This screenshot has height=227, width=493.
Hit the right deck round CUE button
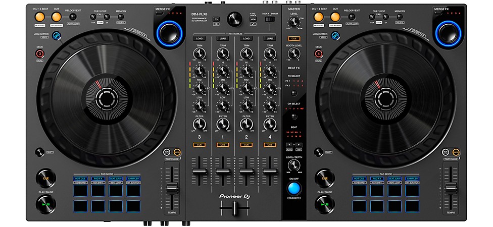point(324,179)
